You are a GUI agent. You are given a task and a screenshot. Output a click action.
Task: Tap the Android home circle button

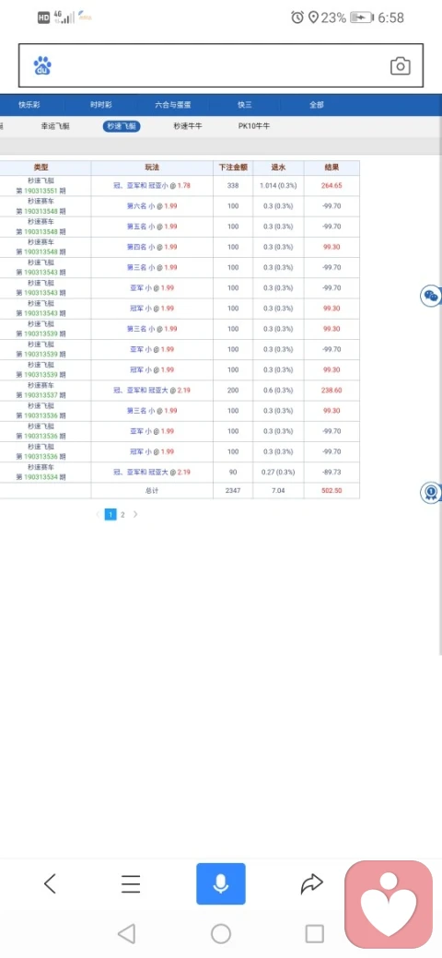[x=221, y=933]
